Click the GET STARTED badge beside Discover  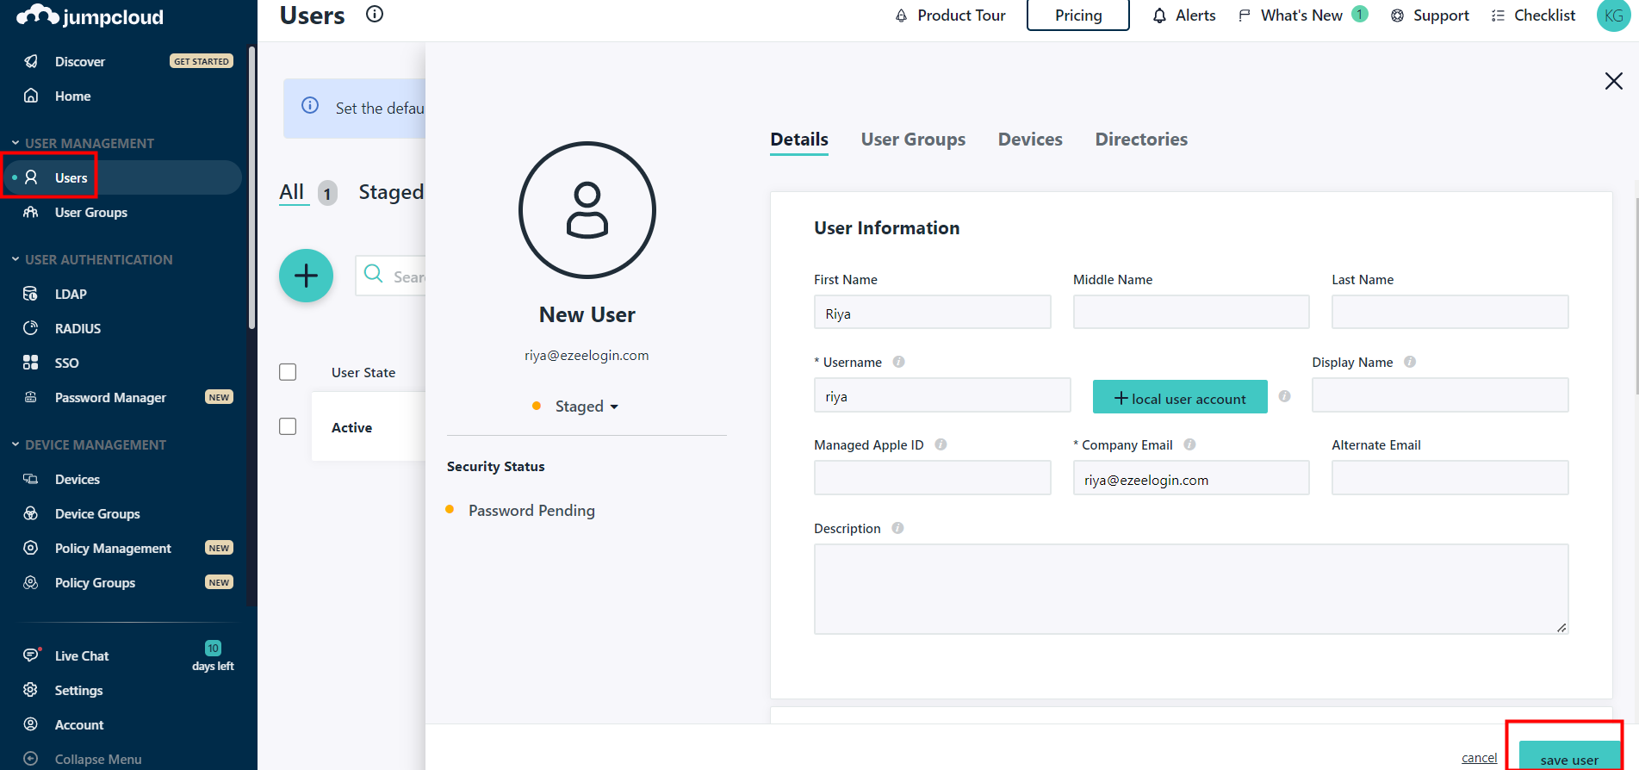coord(202,61)
